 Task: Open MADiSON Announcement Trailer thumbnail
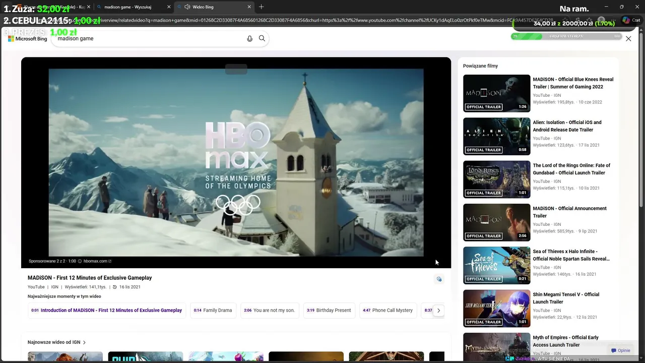(x=497, y=222)
